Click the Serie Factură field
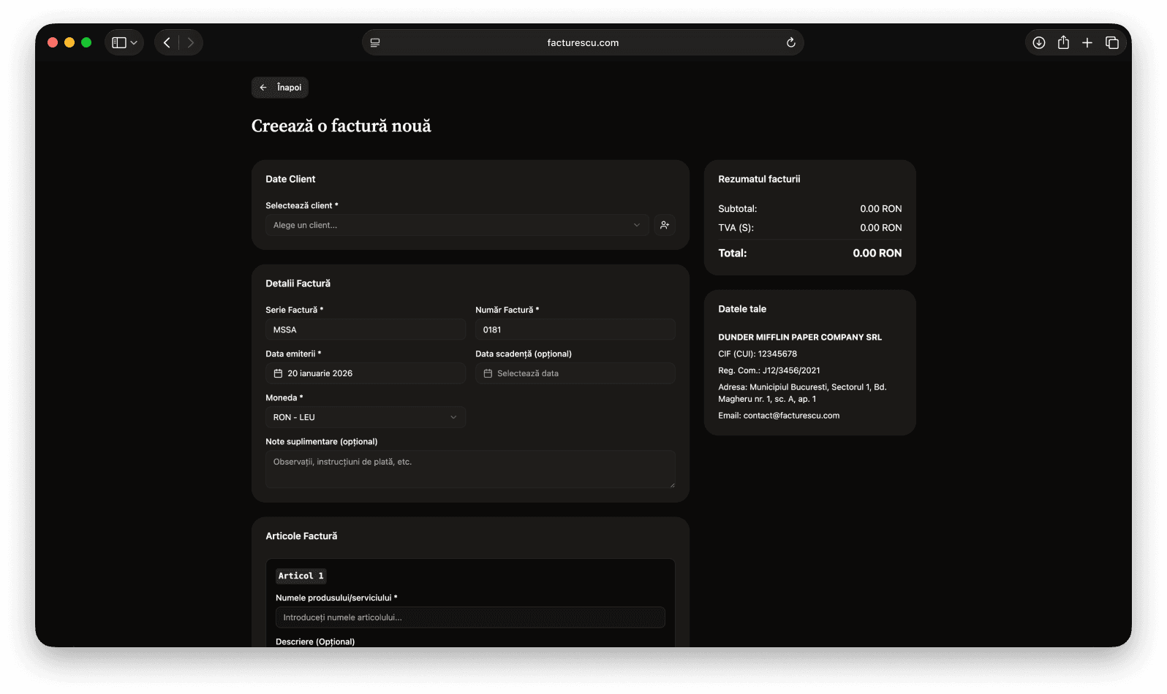The image size is (1167, 694). (365, 329)
